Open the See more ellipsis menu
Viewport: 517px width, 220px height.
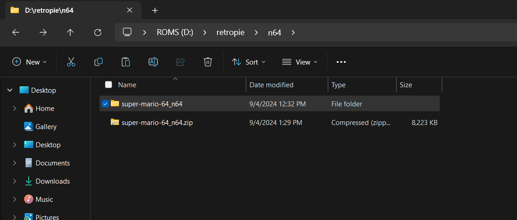[341, 62]
